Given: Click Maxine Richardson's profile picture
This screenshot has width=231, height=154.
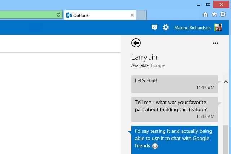Looking at the screenshot, I should coord(218,28).
